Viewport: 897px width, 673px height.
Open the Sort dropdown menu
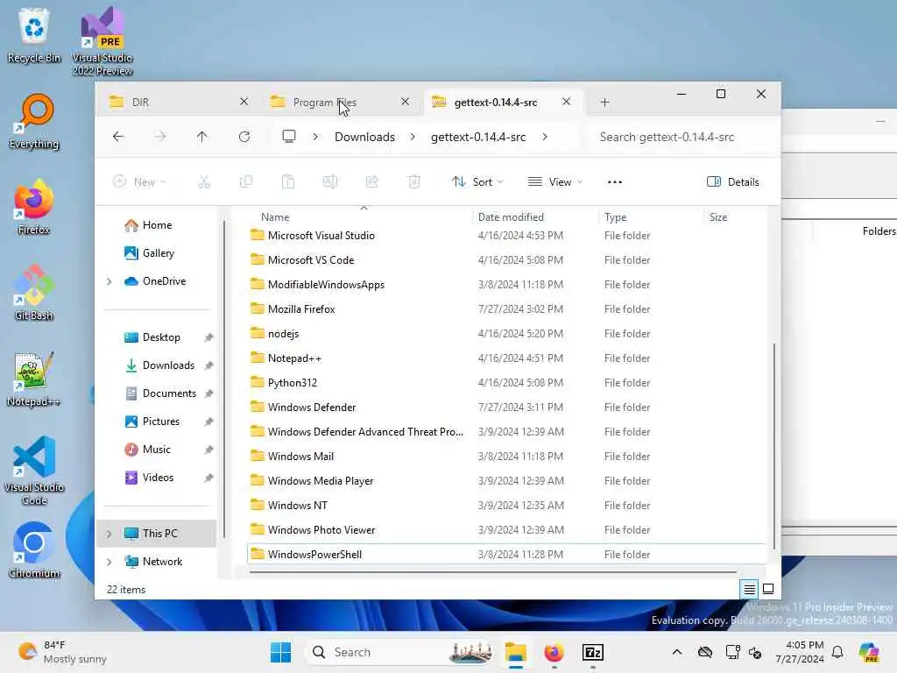pyautogui.click(x=477, y=182)
